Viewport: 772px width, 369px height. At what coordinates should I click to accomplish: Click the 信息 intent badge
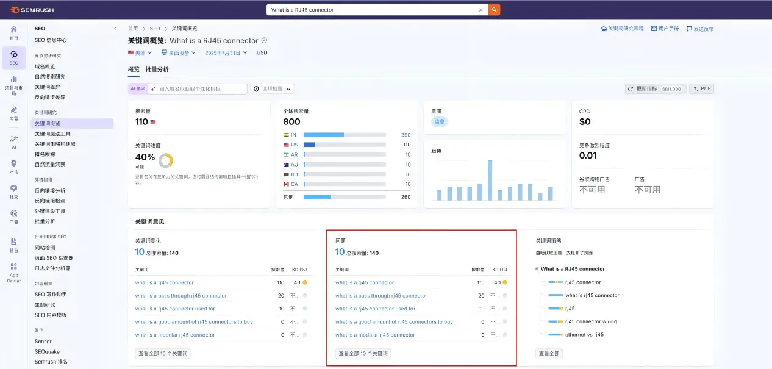(440, 121)
